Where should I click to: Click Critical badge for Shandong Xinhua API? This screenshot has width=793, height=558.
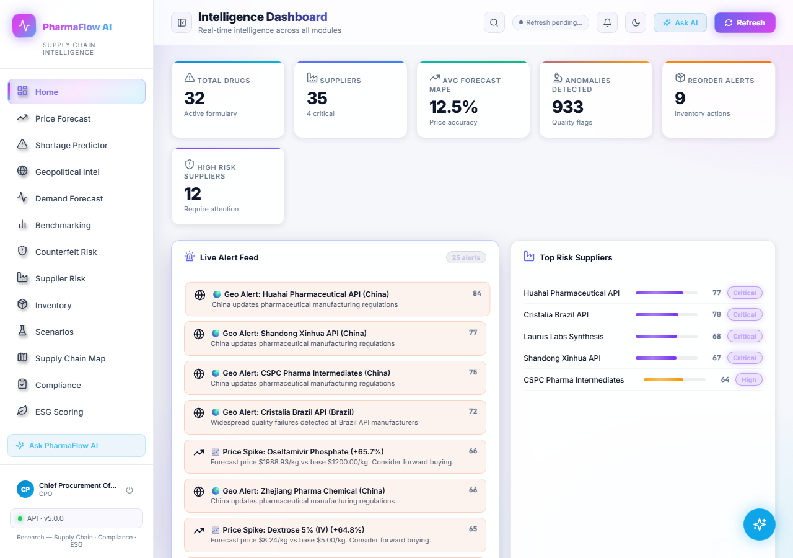point(745,358)
